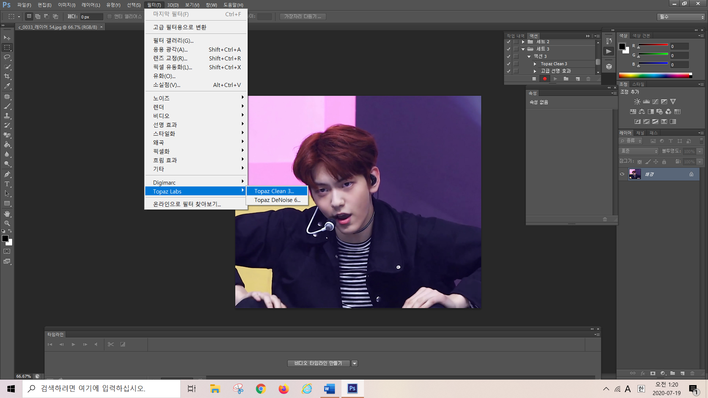Hide the 배경 layer with eye icon
The width and height of the screenshot is (708, 398).
point(622,174)
